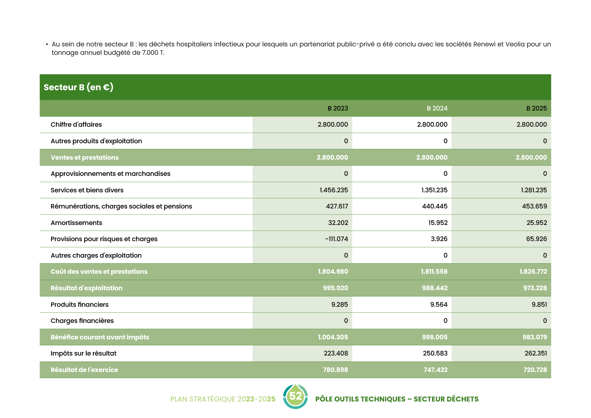Select Résultat de l'exercice 2025 value 720.728
Image resolution: width=591 pixels, height=418 pixels.
point(535,370)
